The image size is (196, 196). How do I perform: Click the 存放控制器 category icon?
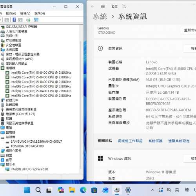3,41
